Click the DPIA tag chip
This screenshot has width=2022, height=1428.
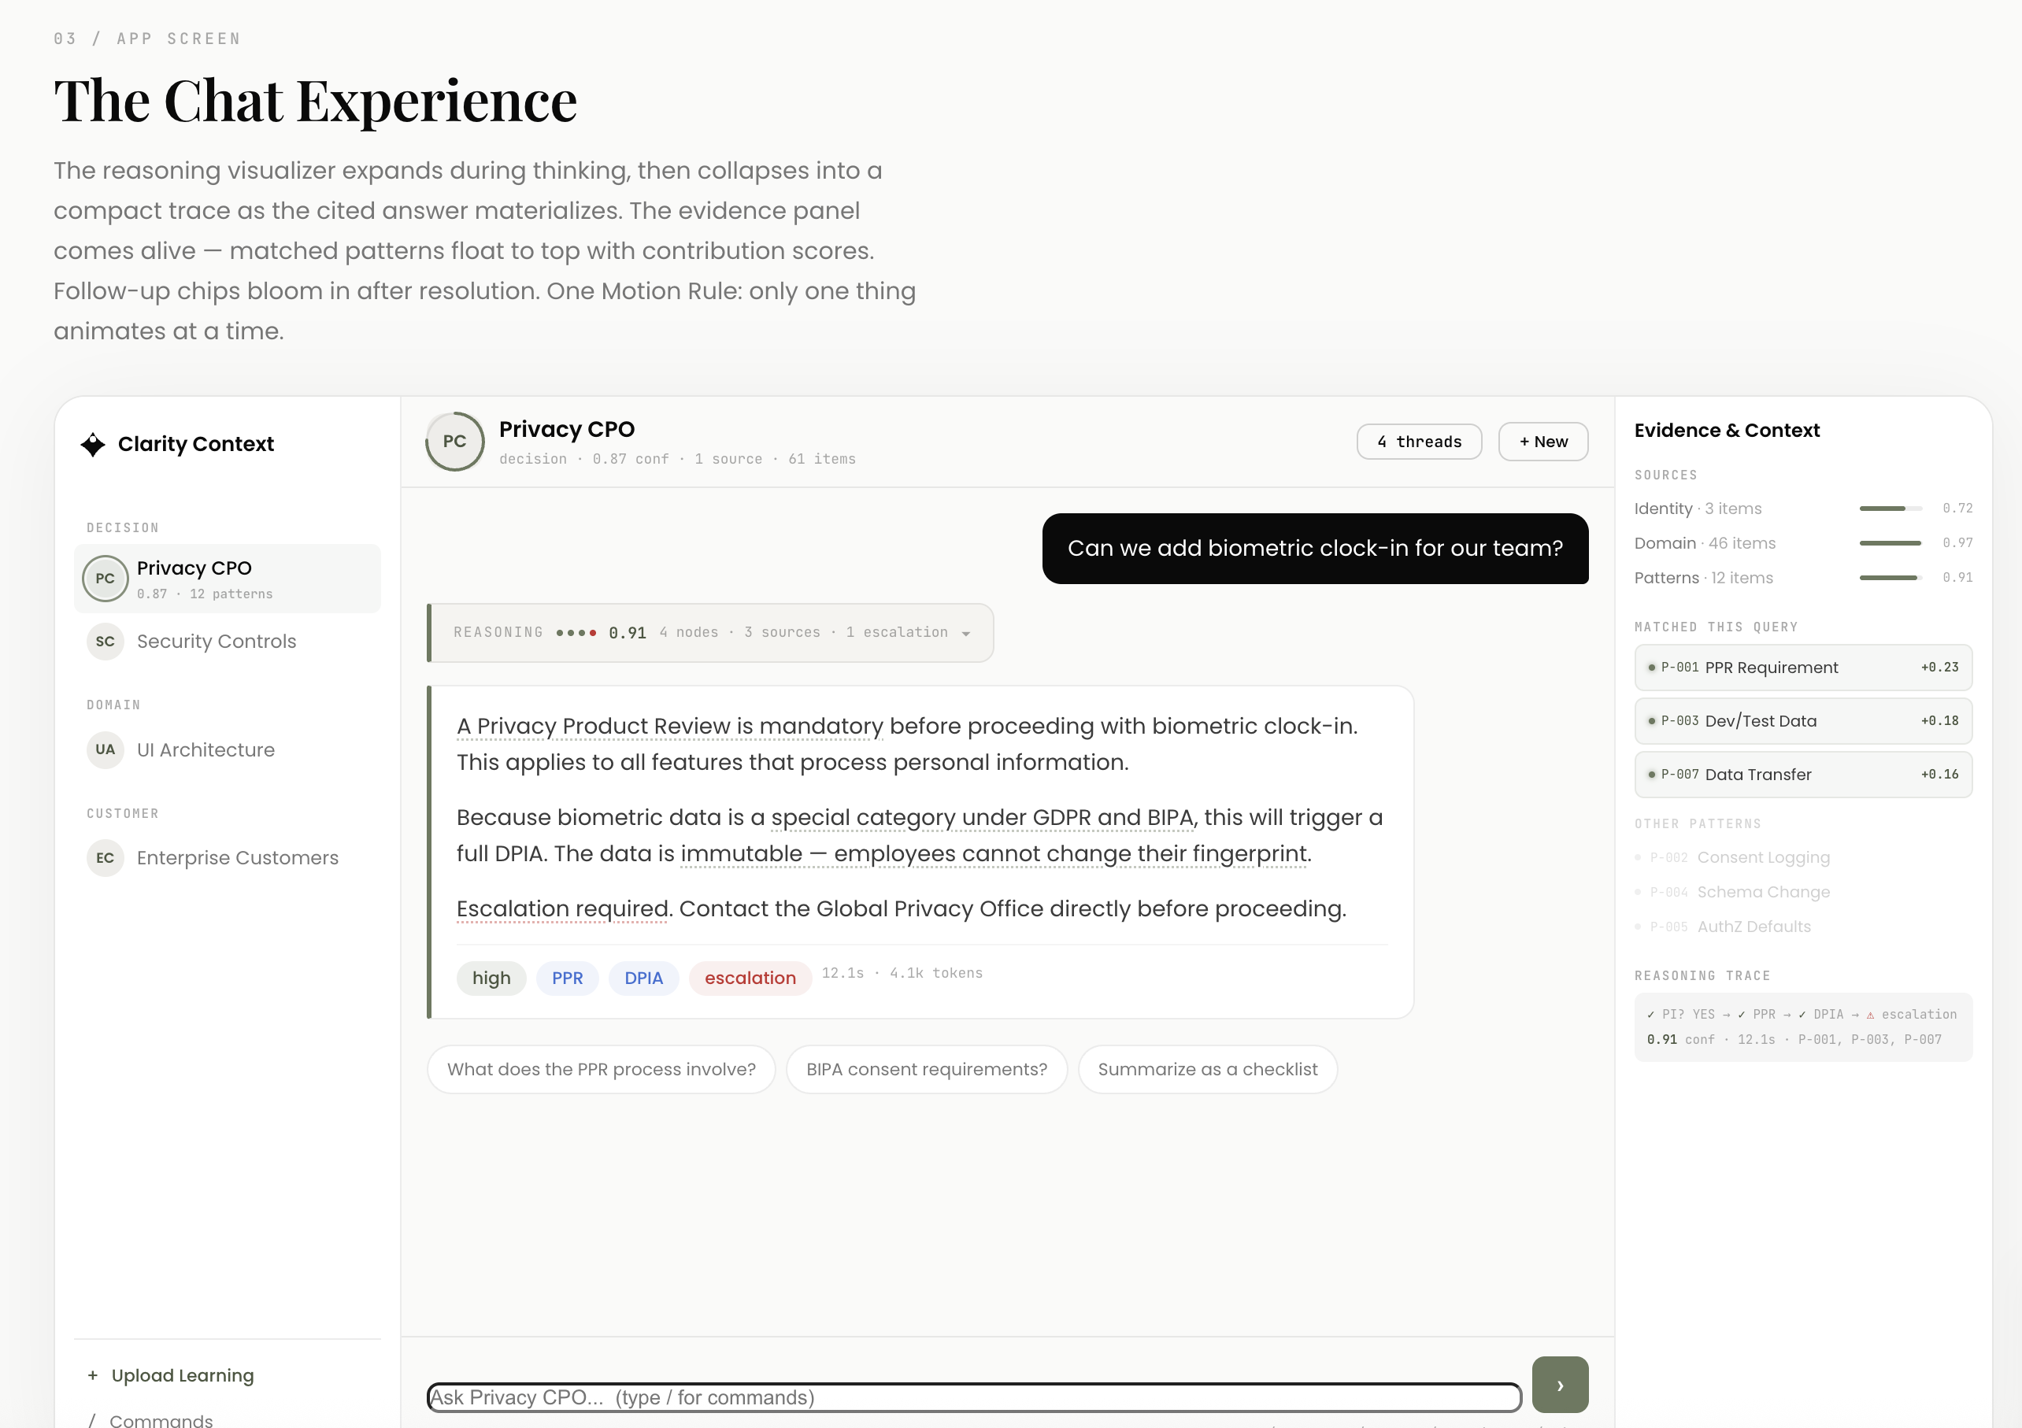click(x=643, y=979)
